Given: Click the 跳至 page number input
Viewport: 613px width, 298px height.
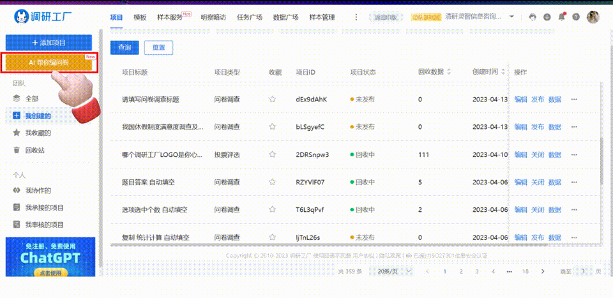Looking at the screenshot, I should click(583, 271).
